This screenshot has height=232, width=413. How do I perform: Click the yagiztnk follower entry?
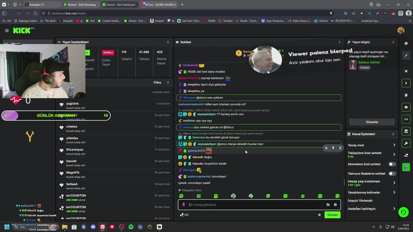pos(115,105)
